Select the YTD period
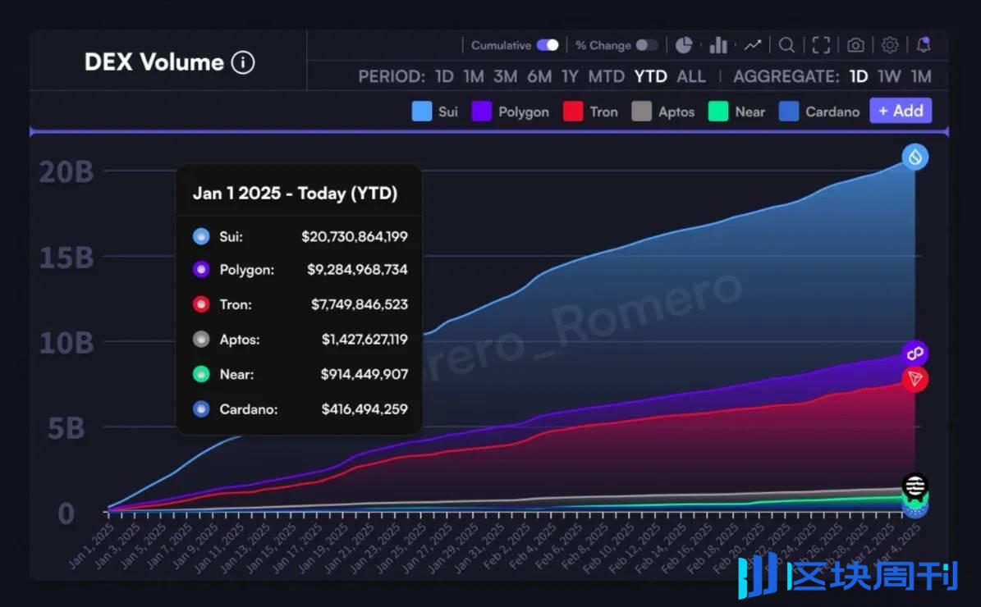This screenshot has height=607, width=981. (x=651, y=76)
